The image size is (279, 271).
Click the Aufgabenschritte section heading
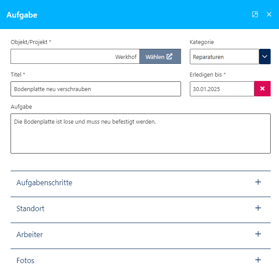click(44, 183)
